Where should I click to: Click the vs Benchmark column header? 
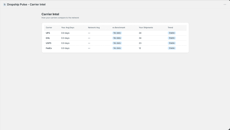(119, 28)
